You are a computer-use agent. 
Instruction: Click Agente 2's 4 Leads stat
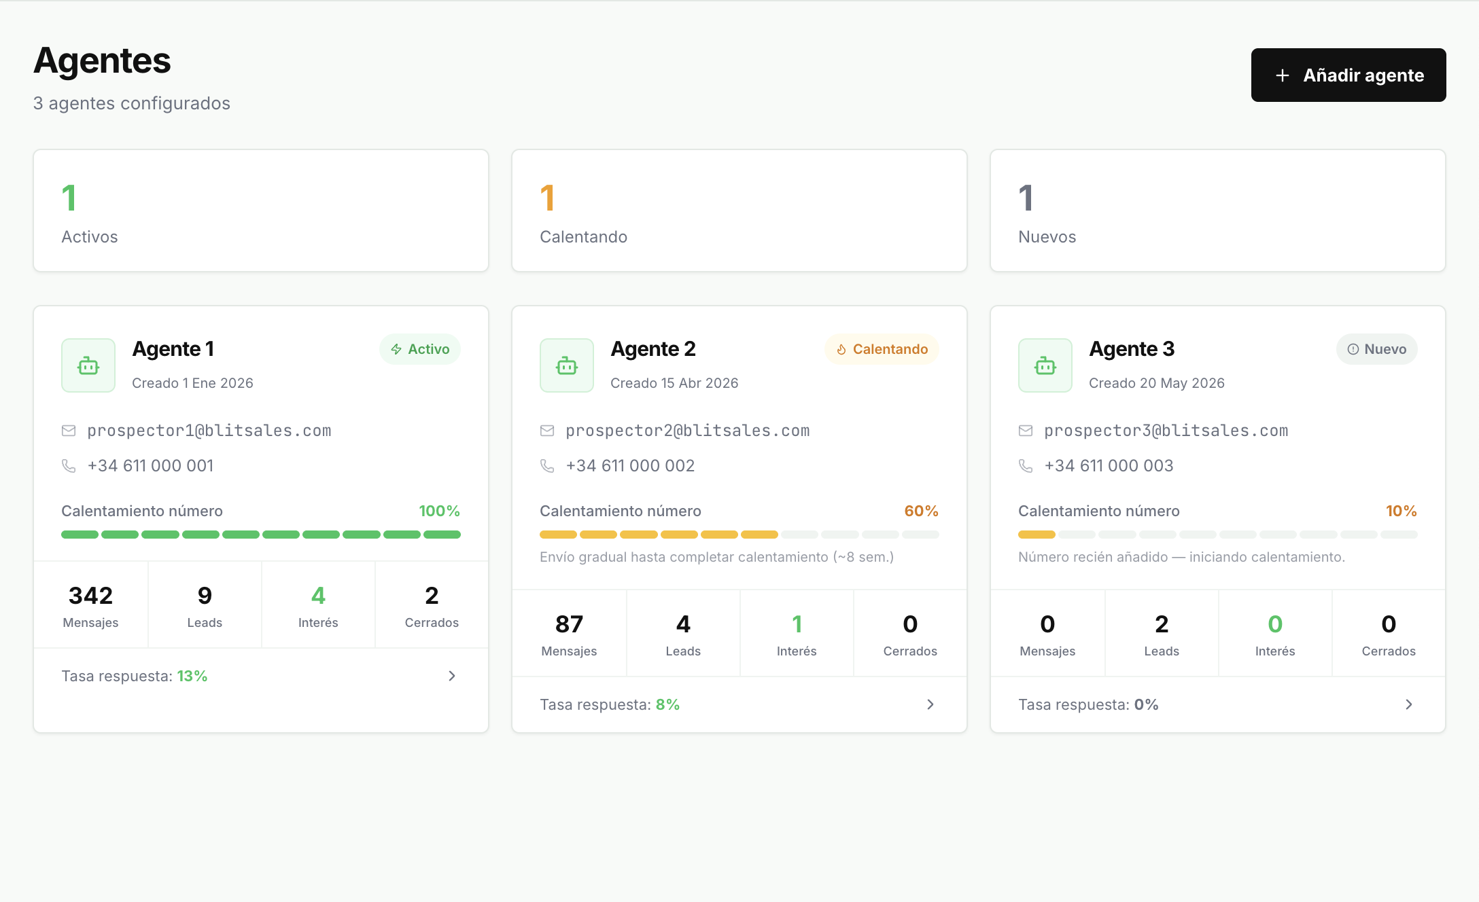pyautogui.click(x=683, y=634)
